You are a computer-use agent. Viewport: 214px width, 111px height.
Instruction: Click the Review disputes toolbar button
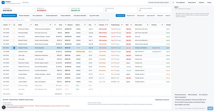[24, 16]
